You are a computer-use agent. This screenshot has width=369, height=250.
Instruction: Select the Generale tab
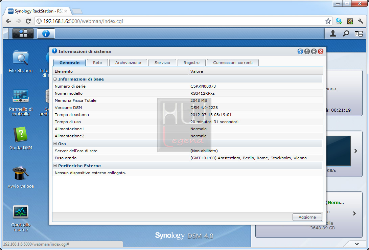pyautogui.click(x=69, y=63)
